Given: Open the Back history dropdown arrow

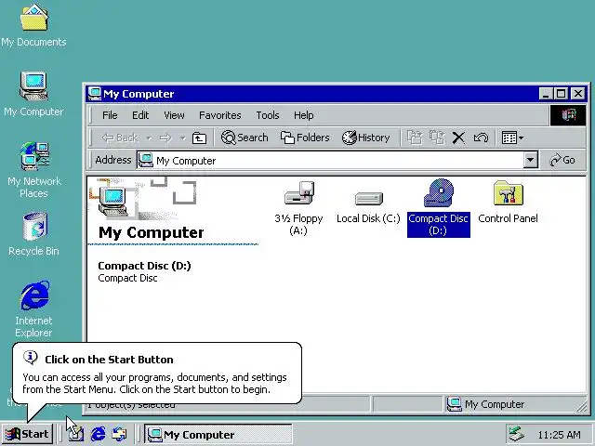Looking at the screenshot, I should click(x=149, y=138).
